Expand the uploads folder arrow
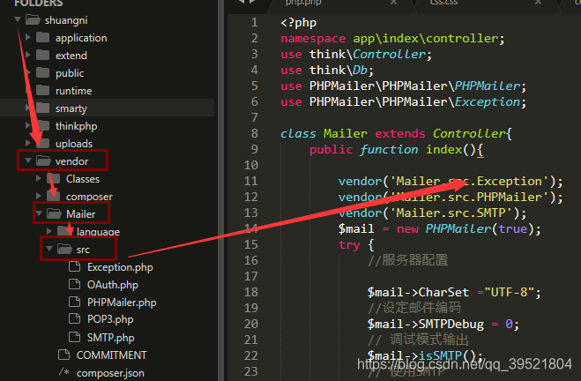The height and width of the screenshot is (381, 581). pos(28,143)
